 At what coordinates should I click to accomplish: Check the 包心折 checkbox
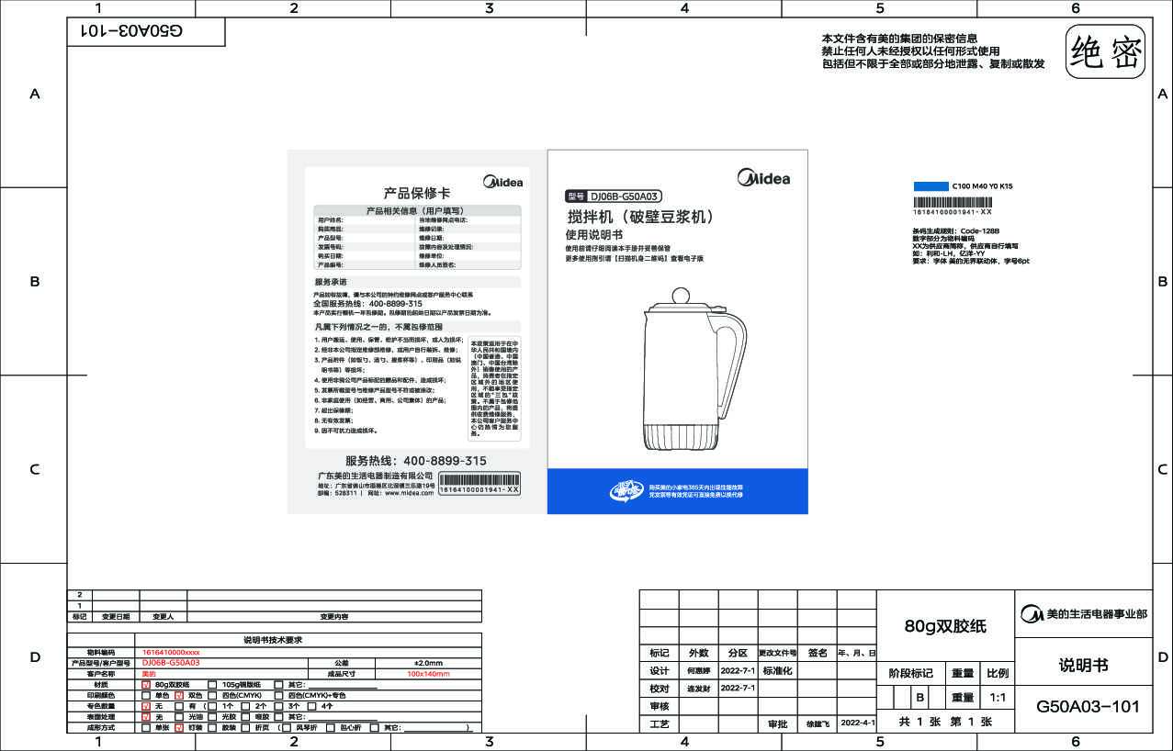click(331, 727)
